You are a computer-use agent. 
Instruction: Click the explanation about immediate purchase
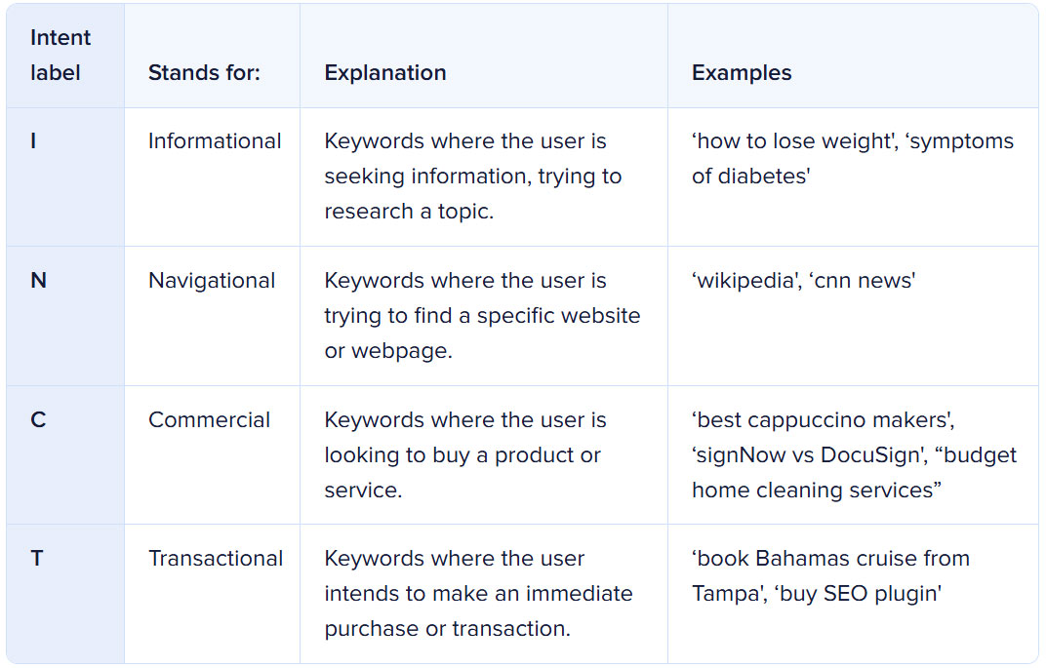pos(484,594)
